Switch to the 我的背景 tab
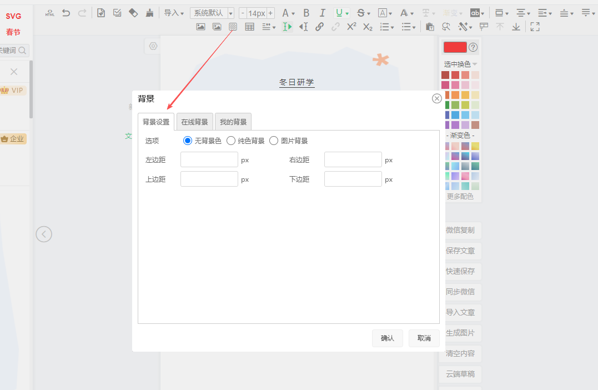The height and width of the screenshot is (390, 598). [x=233, y=122]
